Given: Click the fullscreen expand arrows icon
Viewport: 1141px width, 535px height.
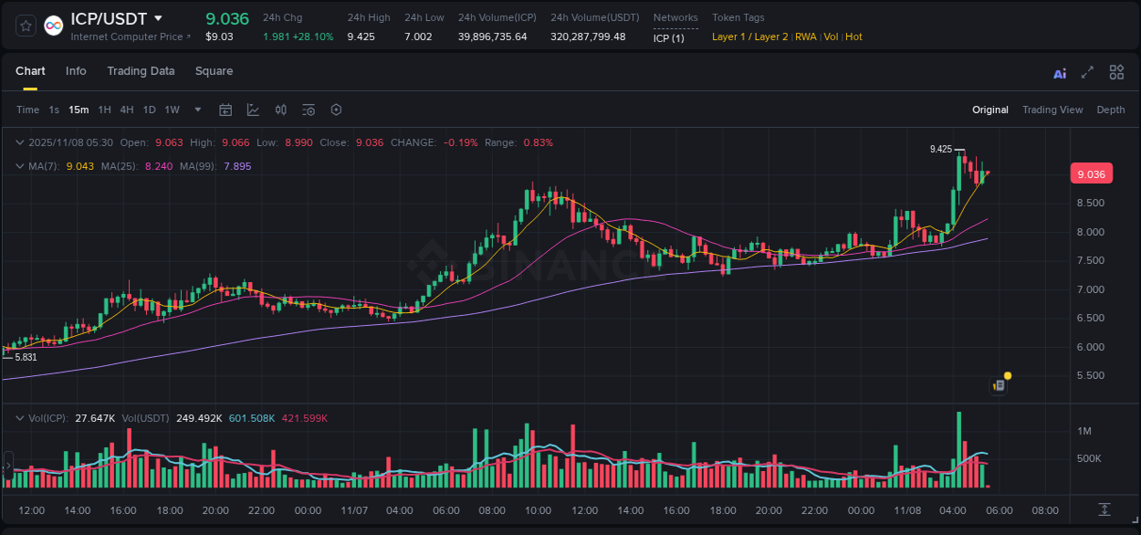Looking at the screenshot, I should (x=1087, y=72).
